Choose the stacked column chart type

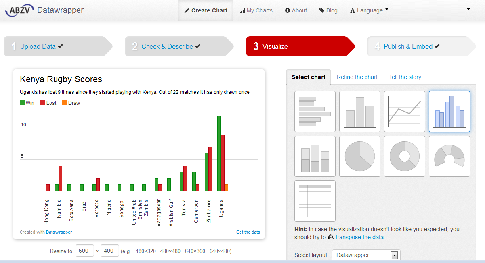click(315, 156)
